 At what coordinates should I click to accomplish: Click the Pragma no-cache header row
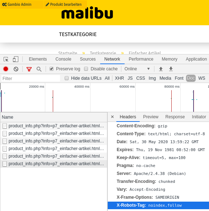click(x=136, y=166)
